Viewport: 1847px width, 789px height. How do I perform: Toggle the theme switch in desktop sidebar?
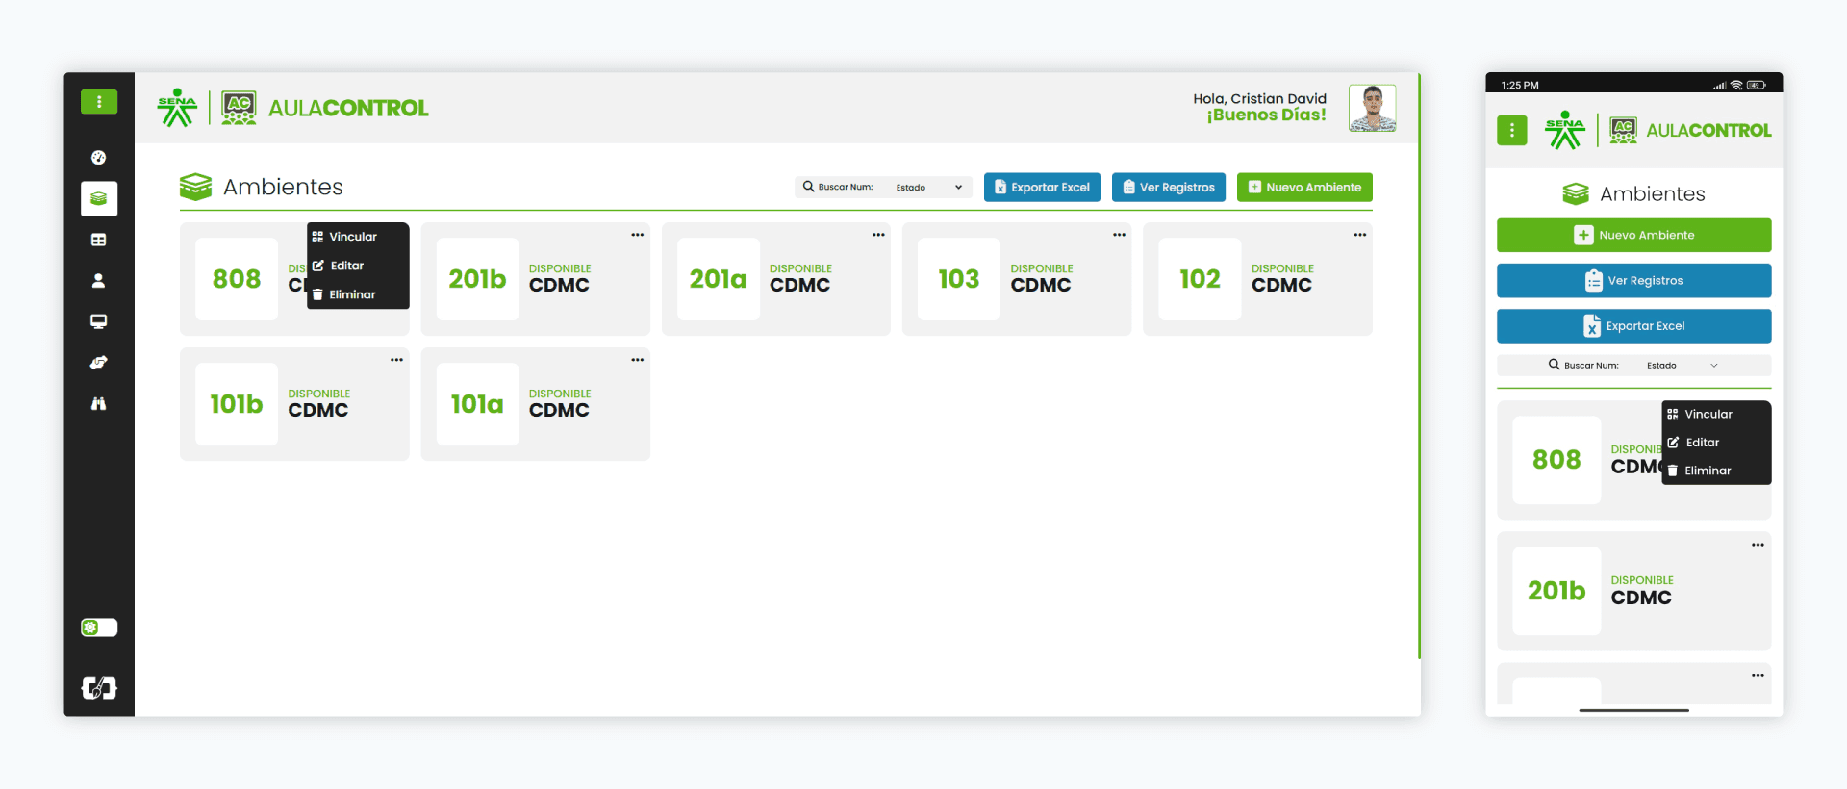tap(98, 627)
